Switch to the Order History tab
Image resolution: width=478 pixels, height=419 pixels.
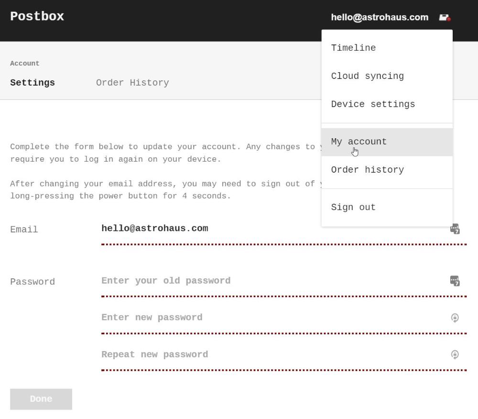tap(132, 83)
